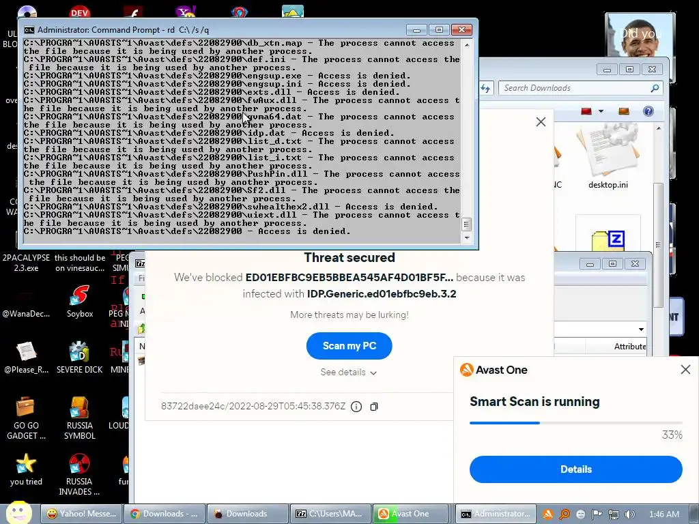The height and width of the screenshot is (524, 699).
Task: Click the grey smiley tray icon
Action: coord(580,514)
